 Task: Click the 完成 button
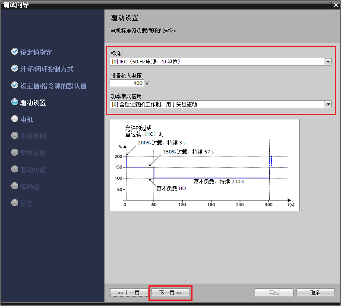click(x=274, y=293)
